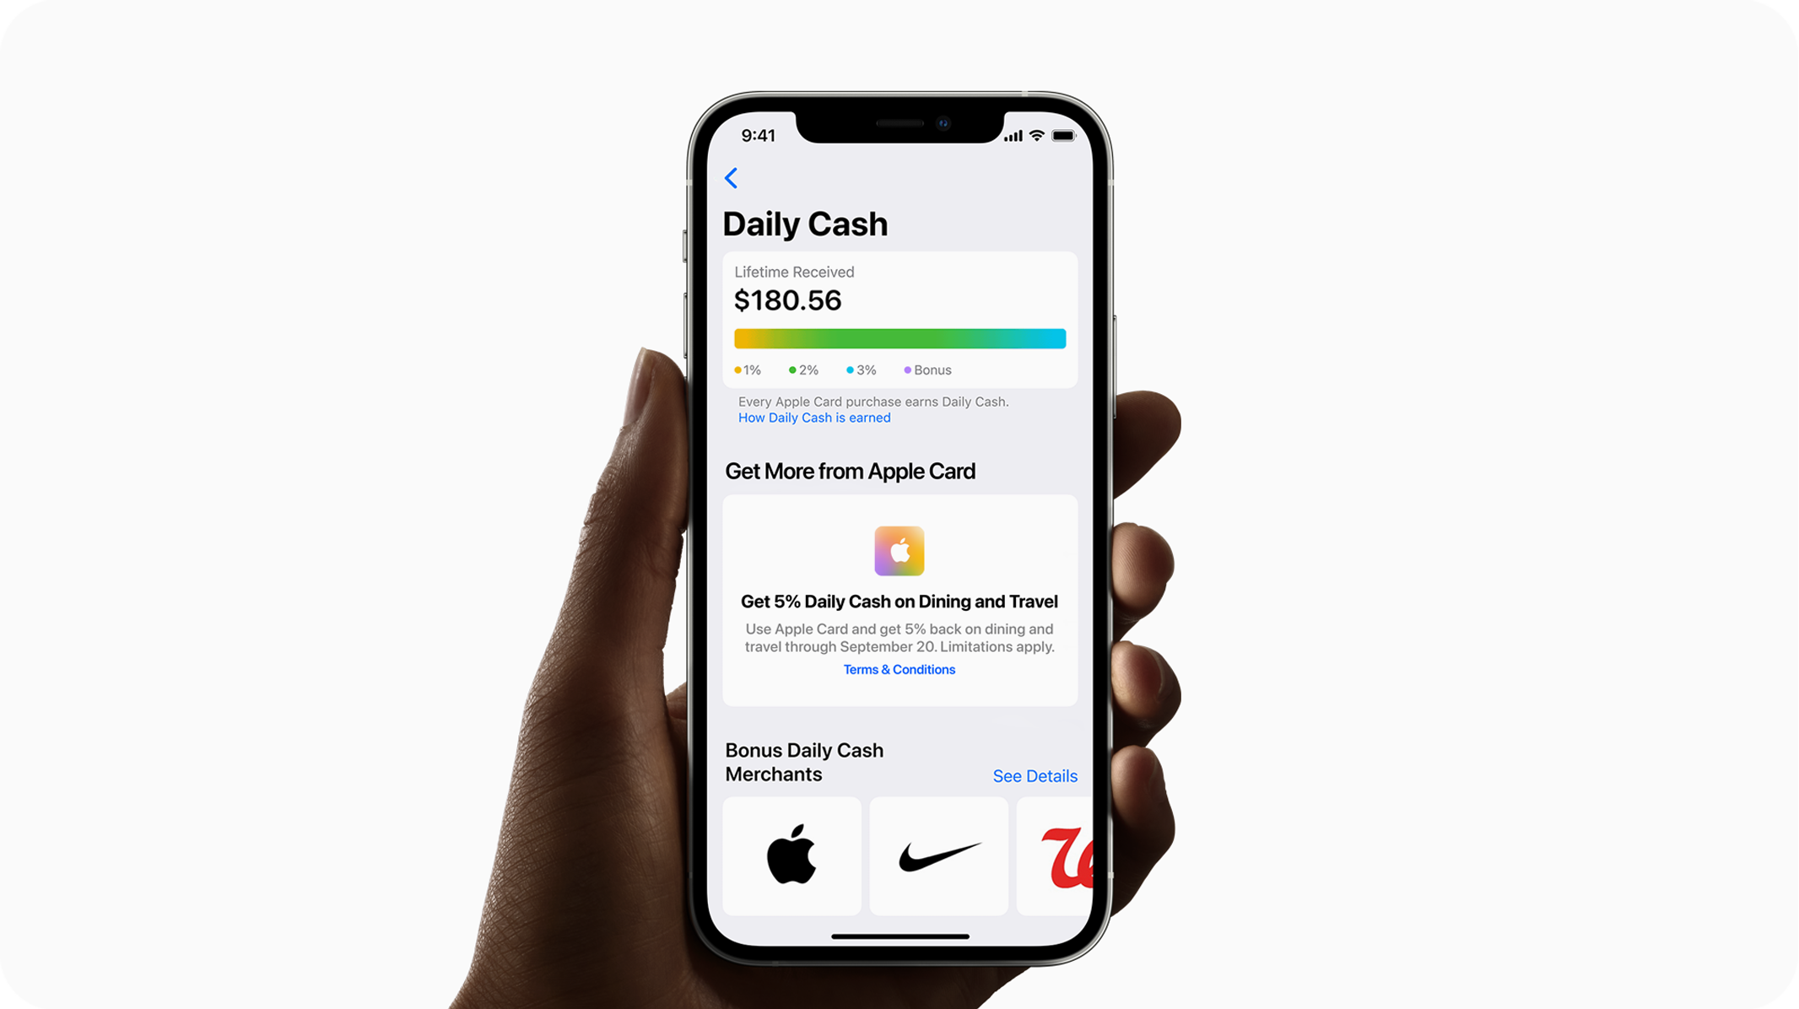Image resolution: width=1799 pixels, height=1009 pixels.
Task: Expand the Terms & Conditions section
Action: pos(899,669)
